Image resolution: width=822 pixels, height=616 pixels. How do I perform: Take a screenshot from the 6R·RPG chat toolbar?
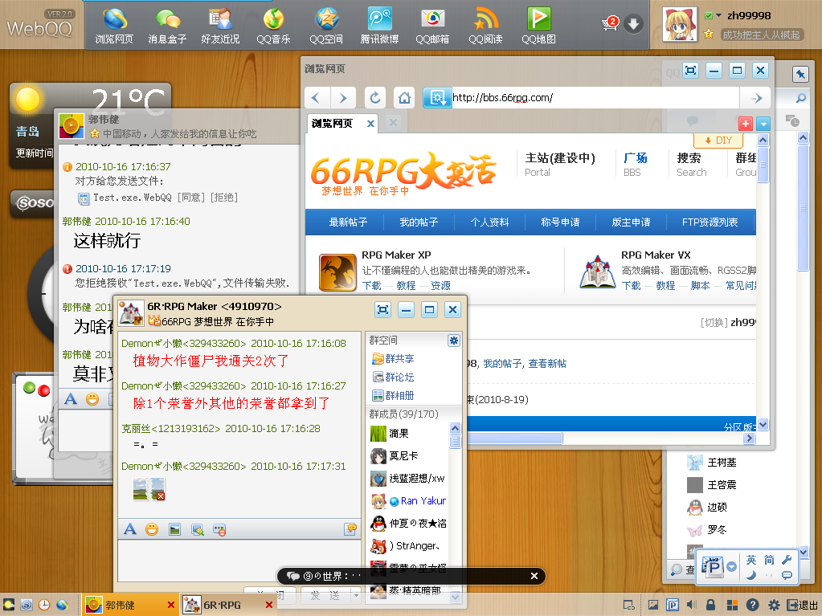197,529
